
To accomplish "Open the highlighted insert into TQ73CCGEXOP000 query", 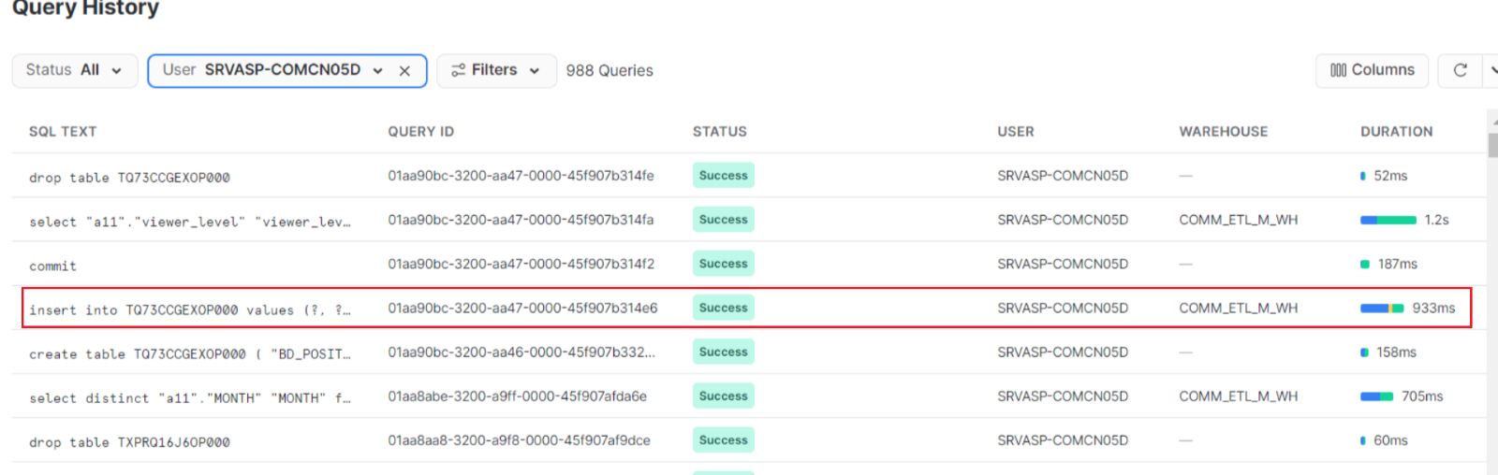I will 189,309.
